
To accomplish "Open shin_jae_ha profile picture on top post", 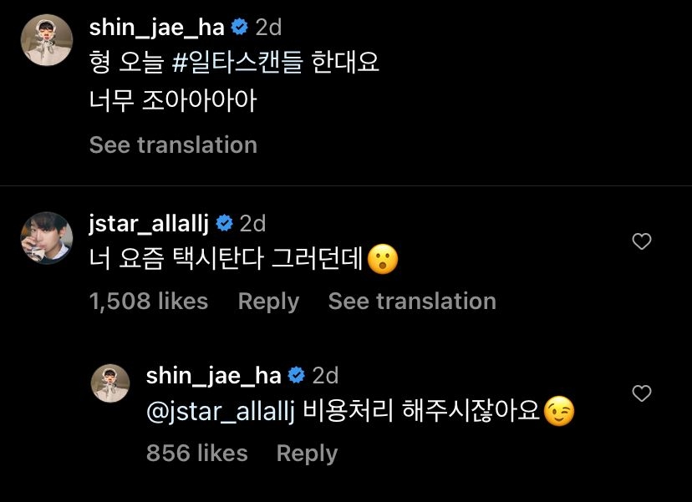I will click(46, 40).
